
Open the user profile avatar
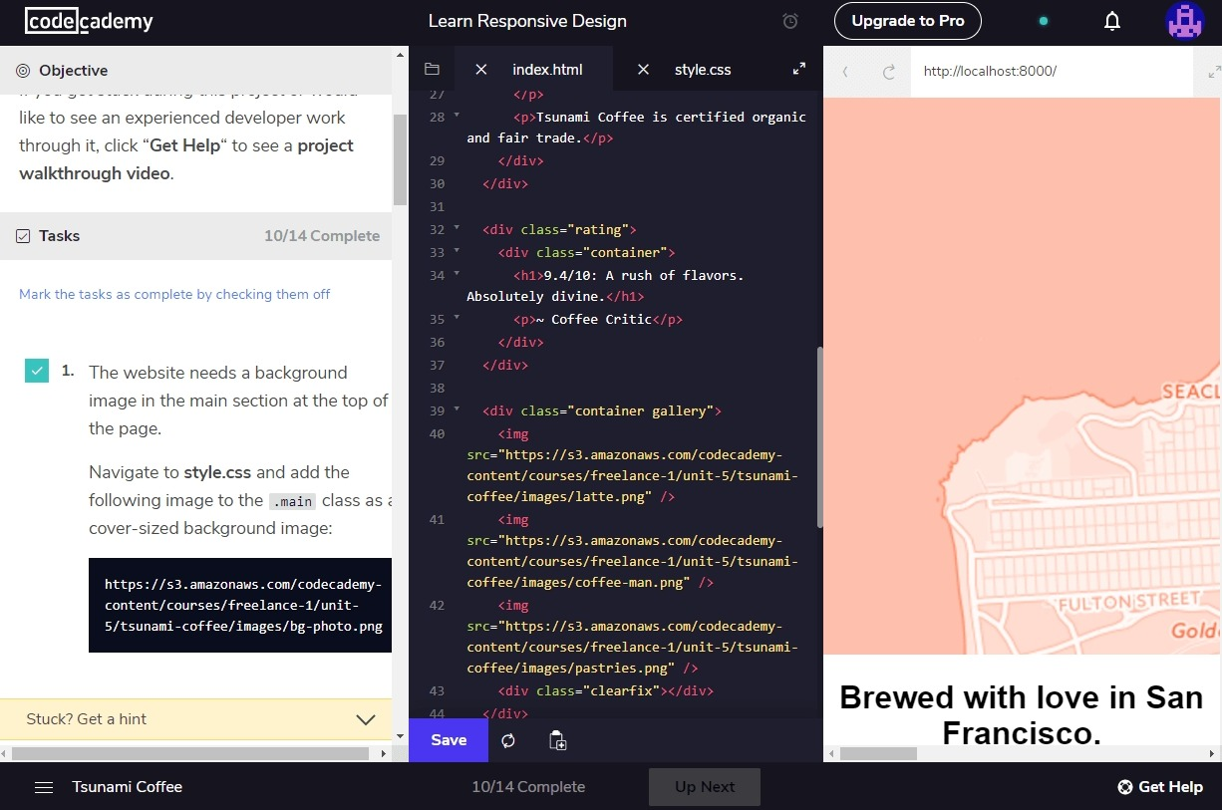(x=1184, y=21)
